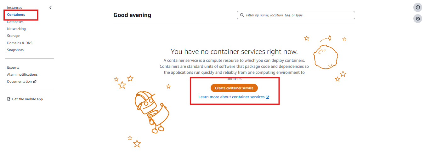Click the external-link icon after Learn more link
This screenshot has height=162, width=425.
[268, 97]
